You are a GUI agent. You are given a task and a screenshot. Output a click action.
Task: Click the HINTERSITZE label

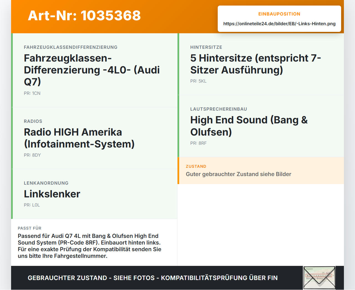point(206,47)
